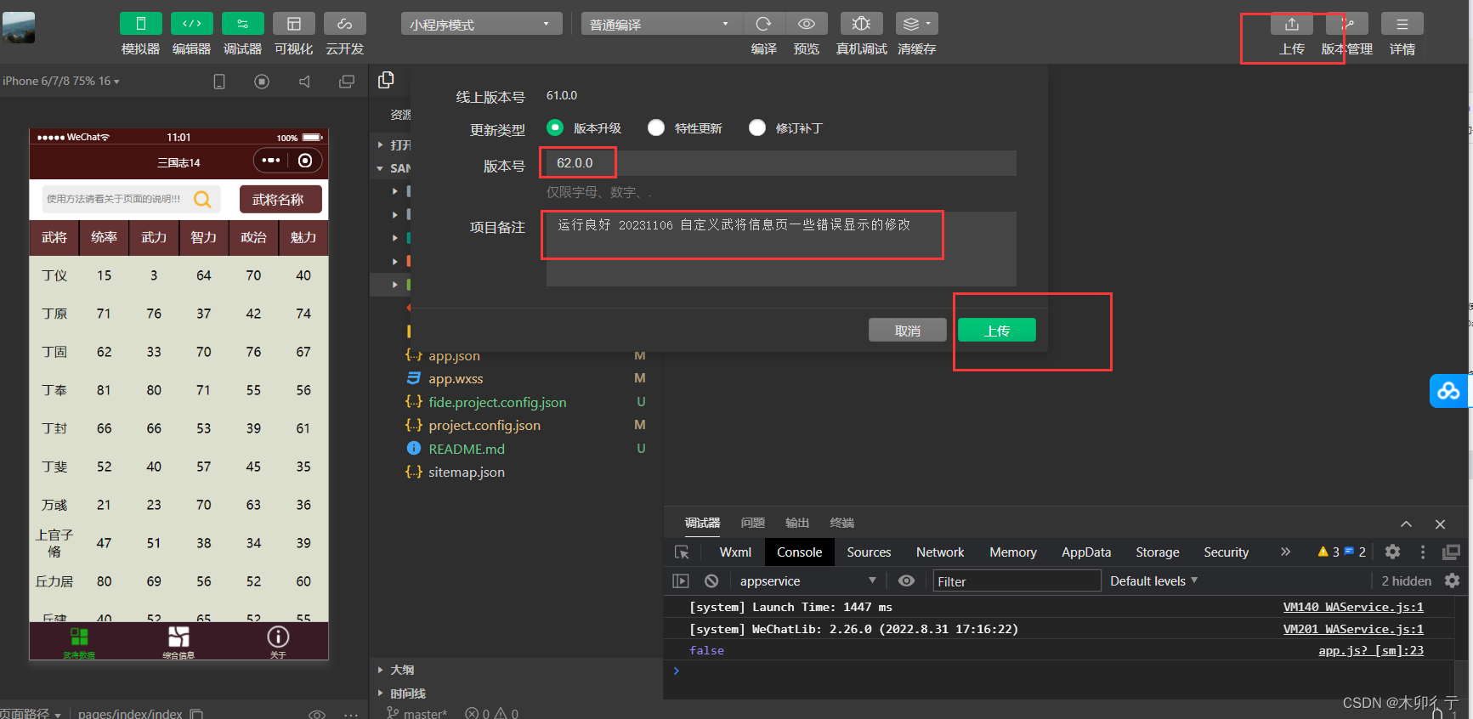
Task: Open the appservice context dropdown
Action: [807, 581]
